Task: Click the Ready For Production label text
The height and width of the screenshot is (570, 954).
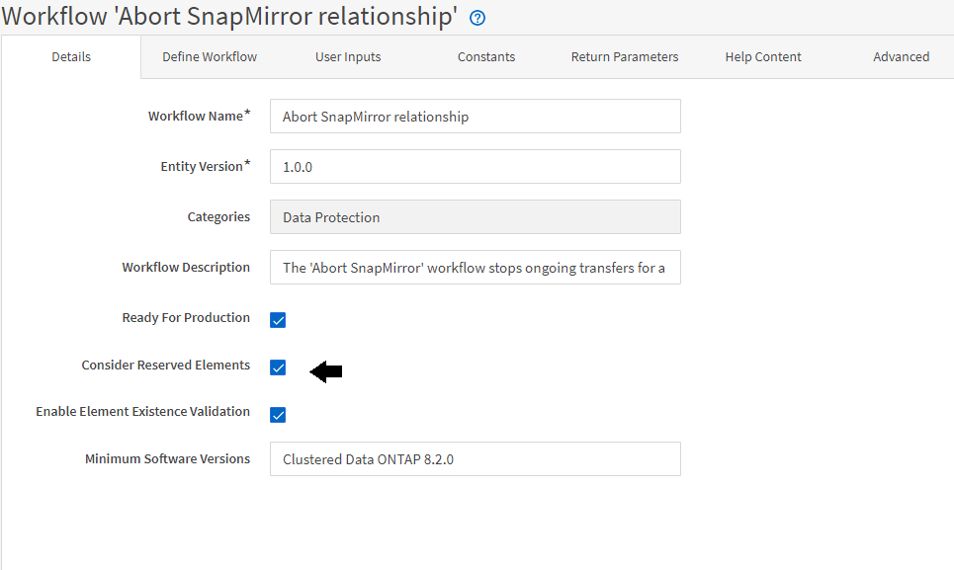Action: click(186, 318)
